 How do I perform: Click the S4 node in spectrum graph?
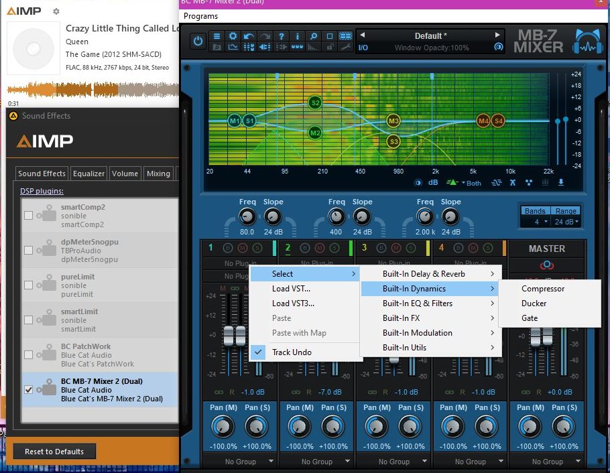pyautogui.click(x=498, y=121)
